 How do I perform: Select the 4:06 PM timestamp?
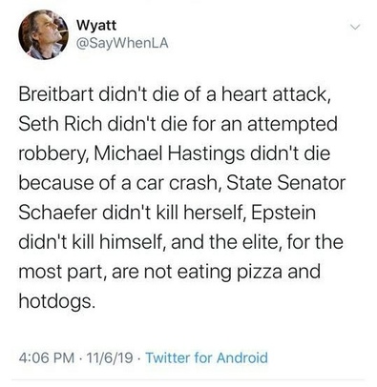(x=47, y=357)
